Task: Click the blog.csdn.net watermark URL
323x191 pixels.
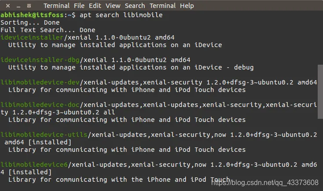Action: (274, 182)
